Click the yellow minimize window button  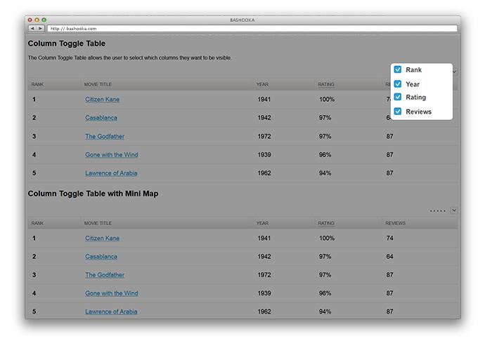tap(37, 20)
